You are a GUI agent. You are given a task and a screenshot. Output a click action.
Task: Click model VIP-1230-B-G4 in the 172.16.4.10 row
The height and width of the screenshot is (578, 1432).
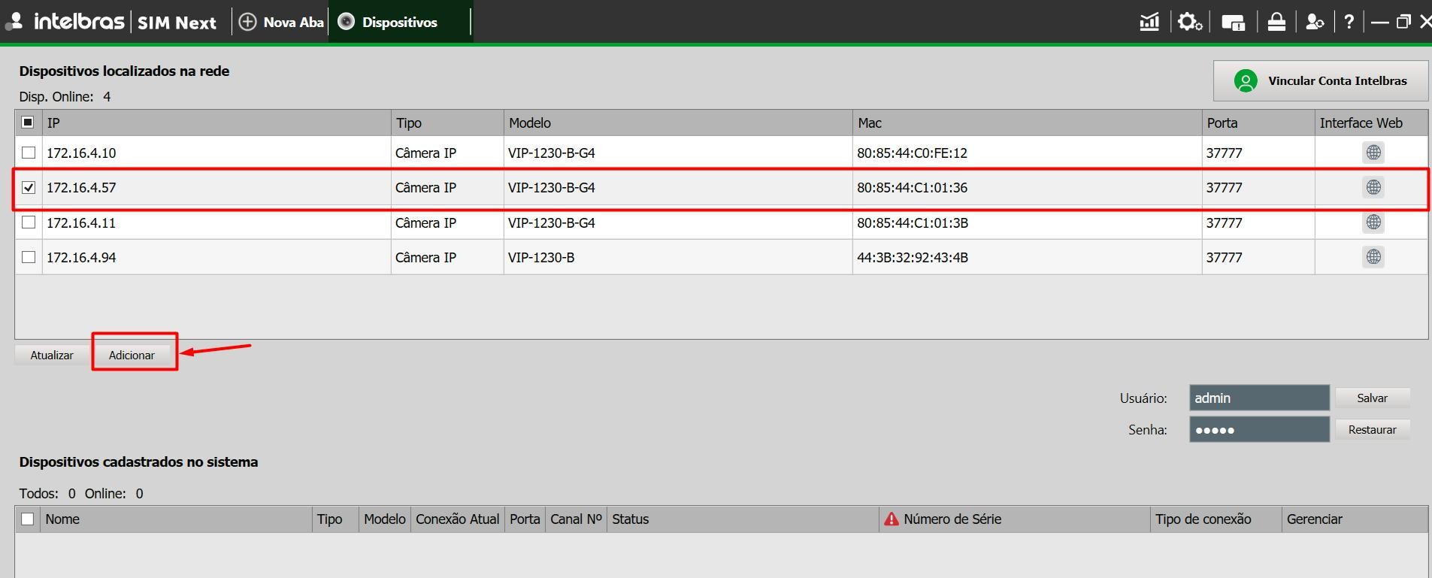[x=552, y=153]
